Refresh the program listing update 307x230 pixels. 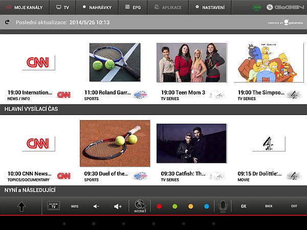coord(7,22)
